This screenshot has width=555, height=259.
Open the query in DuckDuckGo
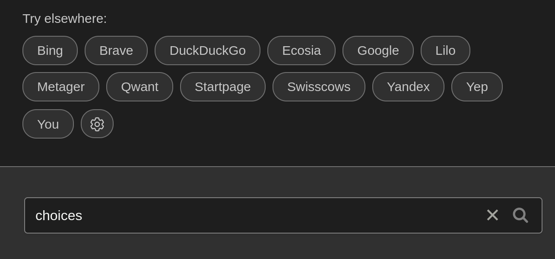[x=207, y=50]
